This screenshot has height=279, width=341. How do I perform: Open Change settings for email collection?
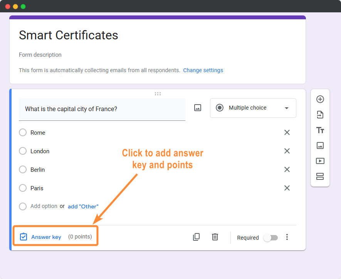coord(203,70)
